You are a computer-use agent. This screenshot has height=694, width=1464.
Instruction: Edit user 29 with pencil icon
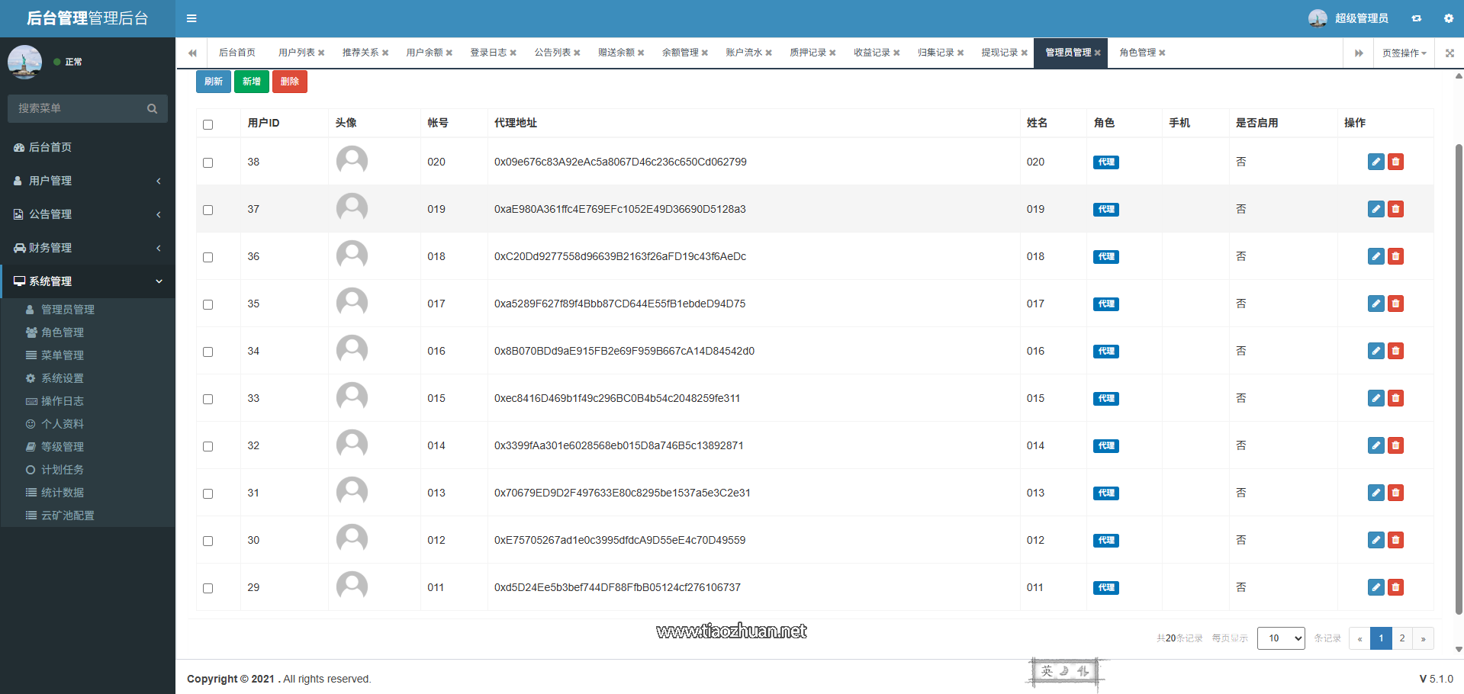coord(1376,587)
